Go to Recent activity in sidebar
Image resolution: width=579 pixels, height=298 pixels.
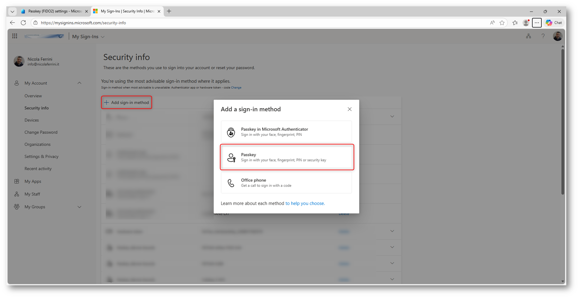click(38, 169)
